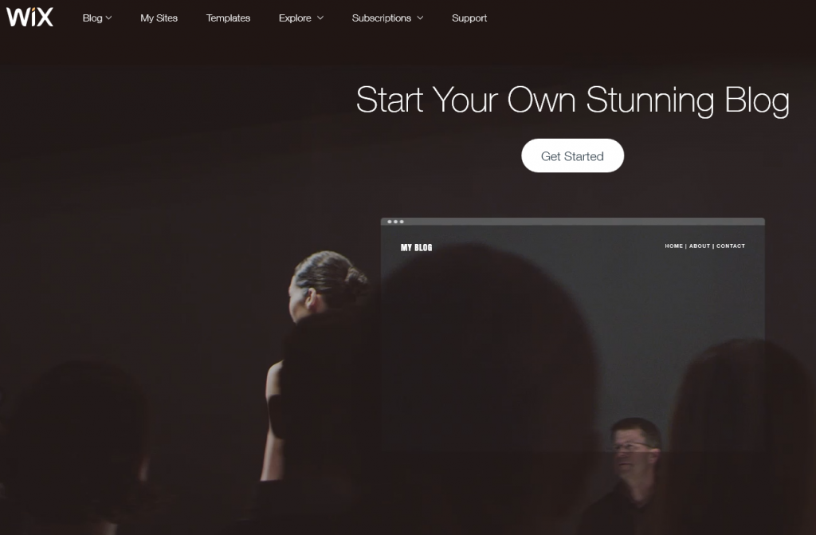Click the Start Your Own Stunning Blog headline
Screen dimensions: 816x535
[x=572, y=100]
